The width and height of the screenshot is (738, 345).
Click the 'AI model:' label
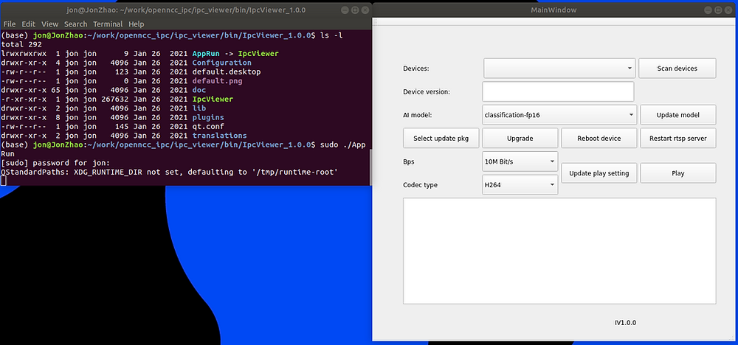click(418, 115)
